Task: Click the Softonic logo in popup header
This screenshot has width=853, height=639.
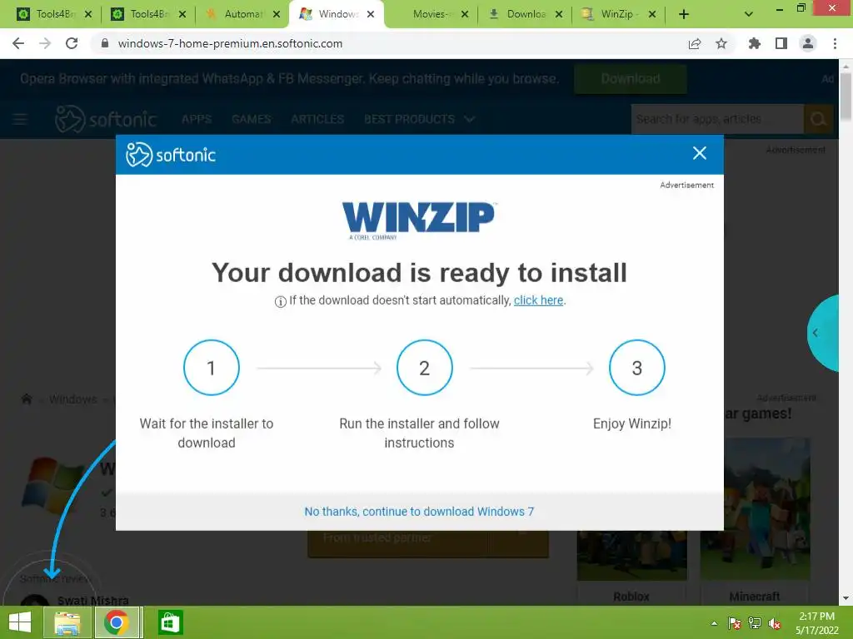Action: coord(171,155)
